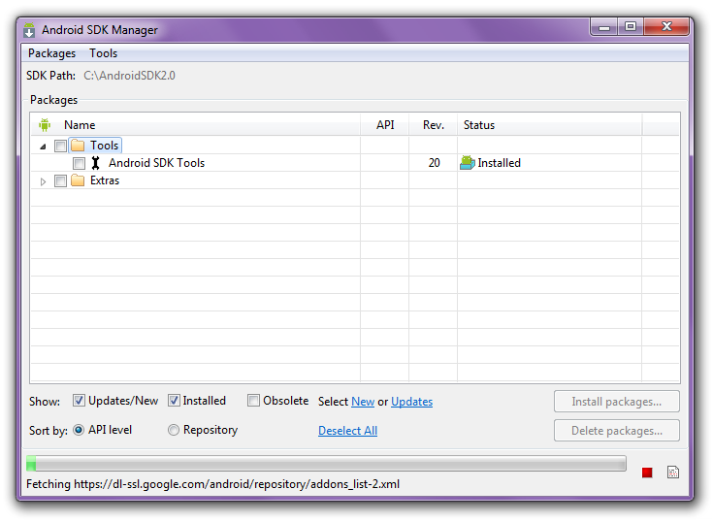The image size is (713, 522).
Task: Check the Extras folder checkbox
Action: [60, 181]
